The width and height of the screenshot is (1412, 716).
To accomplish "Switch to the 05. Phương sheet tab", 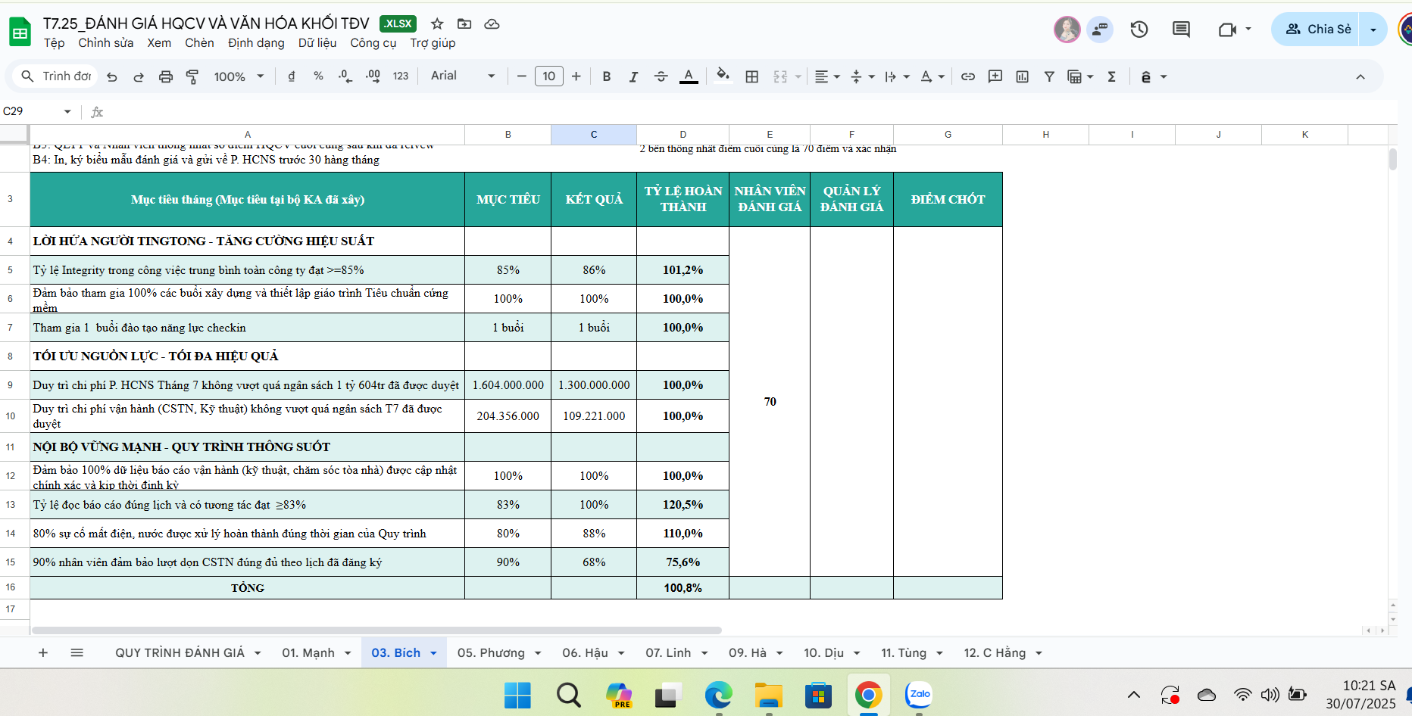I will tap(490, 652).
